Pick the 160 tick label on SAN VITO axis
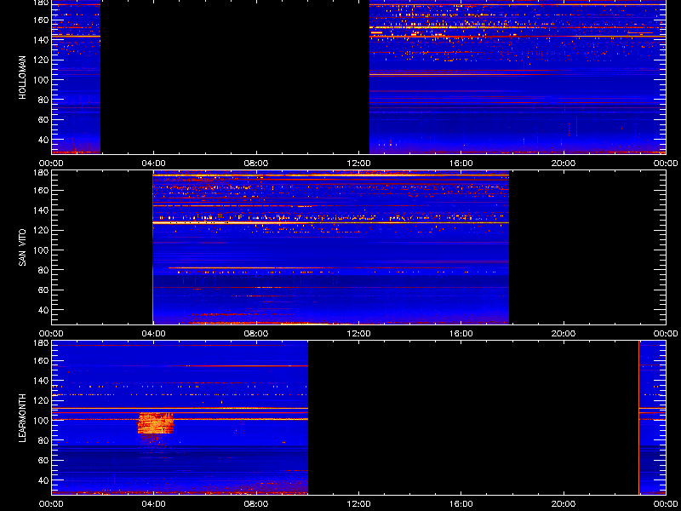The width and height of the screenshot is (681, 511). 42,190
